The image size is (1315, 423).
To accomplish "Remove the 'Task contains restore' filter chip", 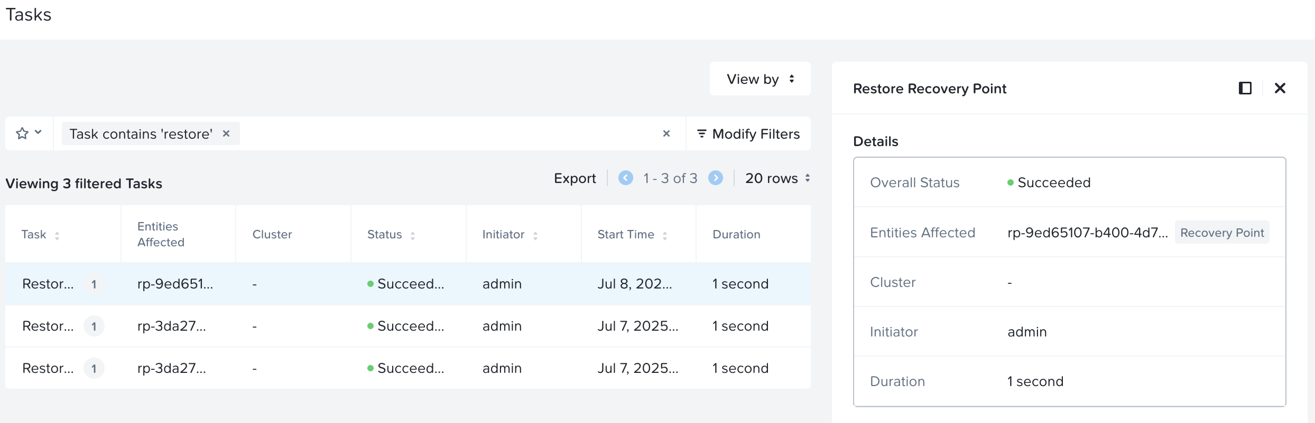I will click(x=226, y=133).
